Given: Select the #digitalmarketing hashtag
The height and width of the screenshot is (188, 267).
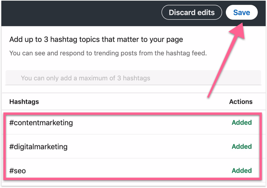Looking at the screenshot, I should pyautogui.click(x=38, y=146).
